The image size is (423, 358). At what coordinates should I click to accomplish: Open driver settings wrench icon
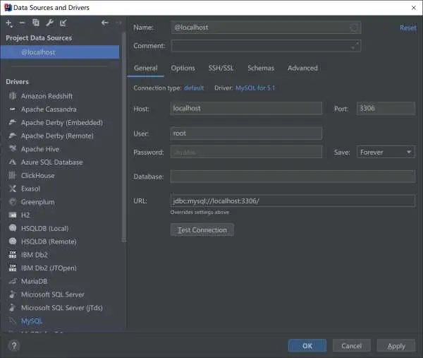[49, 23]
